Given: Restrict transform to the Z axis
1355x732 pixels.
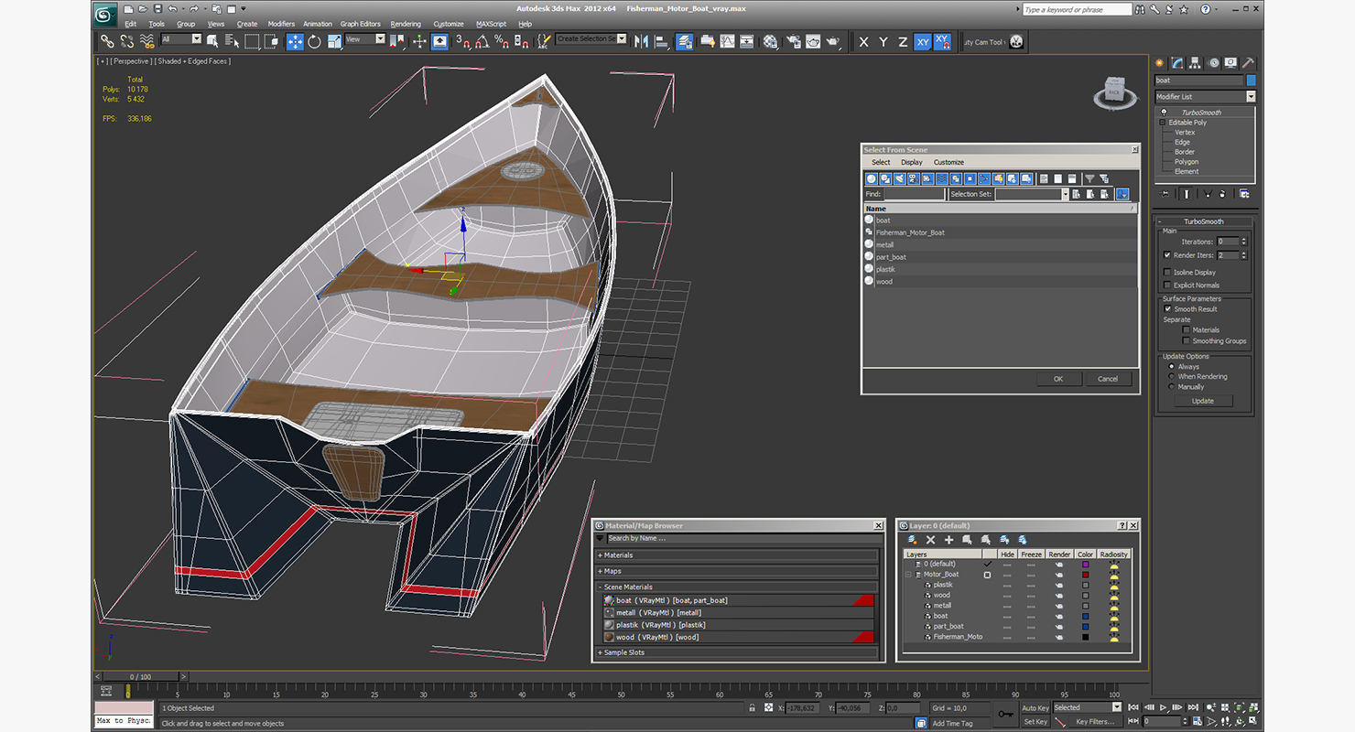Looking at the screenshot, I should (x=903, y=42).
